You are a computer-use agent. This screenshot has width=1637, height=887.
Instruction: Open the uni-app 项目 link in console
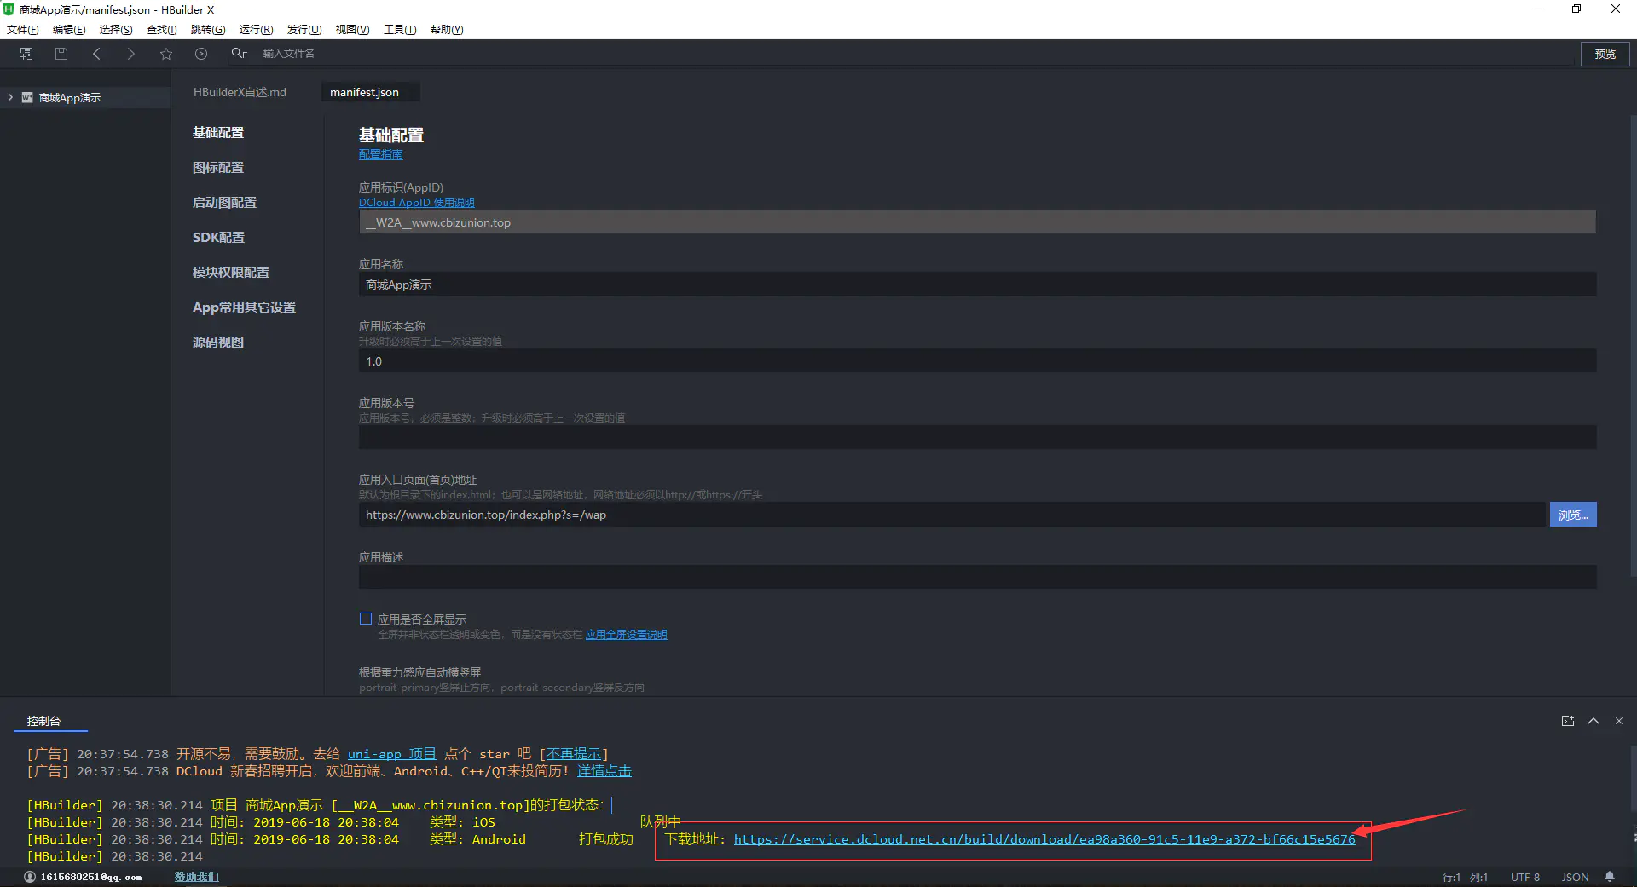coord(392,754)
